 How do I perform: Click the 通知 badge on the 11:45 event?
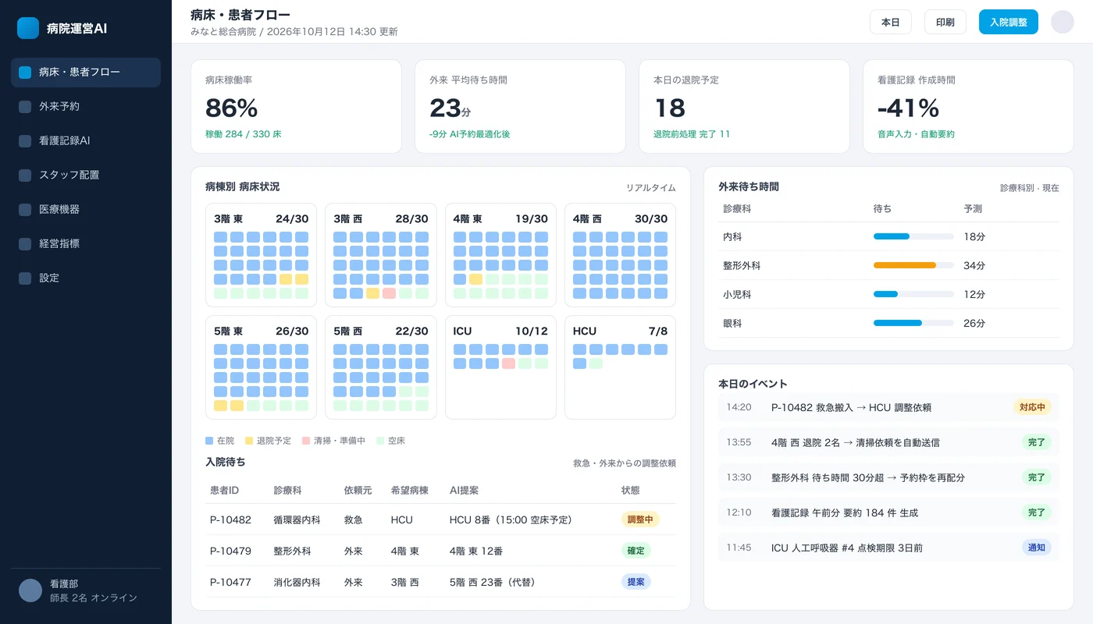click(1037, 548)
